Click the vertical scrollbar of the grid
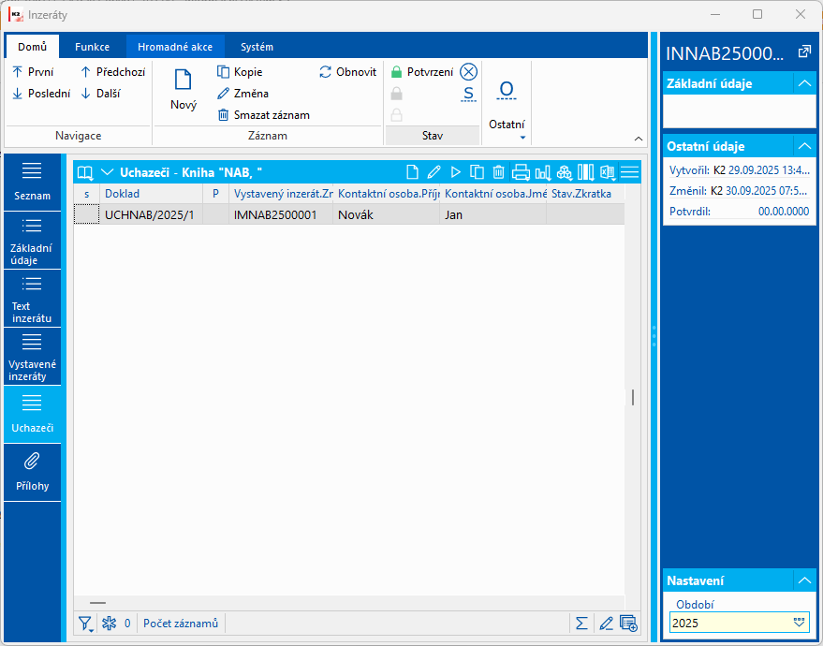 (633, 397)
